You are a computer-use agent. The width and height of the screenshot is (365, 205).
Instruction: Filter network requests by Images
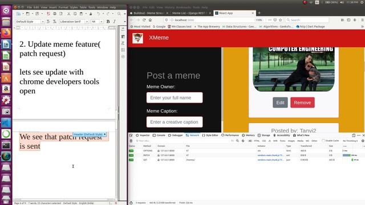point(291,141)
